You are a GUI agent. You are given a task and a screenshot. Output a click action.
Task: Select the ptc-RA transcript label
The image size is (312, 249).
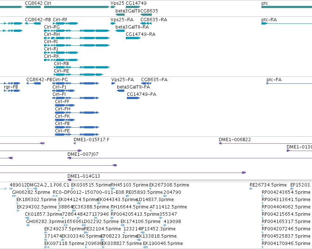tap(269, 20)
